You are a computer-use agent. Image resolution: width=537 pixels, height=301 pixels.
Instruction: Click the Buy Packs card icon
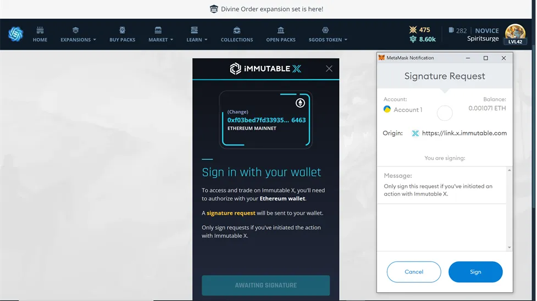pos(122,30)
